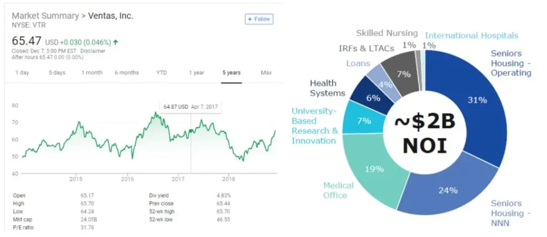Image resolution: width=547 pixels, height=237 pixels.
Task: Click the Follow button
Action: [x=259, y=19]
